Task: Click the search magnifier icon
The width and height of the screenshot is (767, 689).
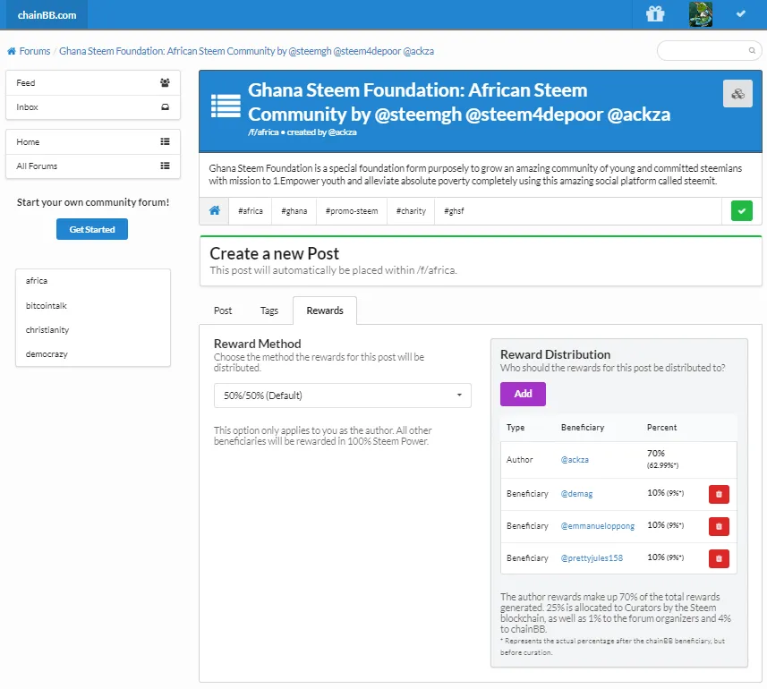Action: pos(752,50)
